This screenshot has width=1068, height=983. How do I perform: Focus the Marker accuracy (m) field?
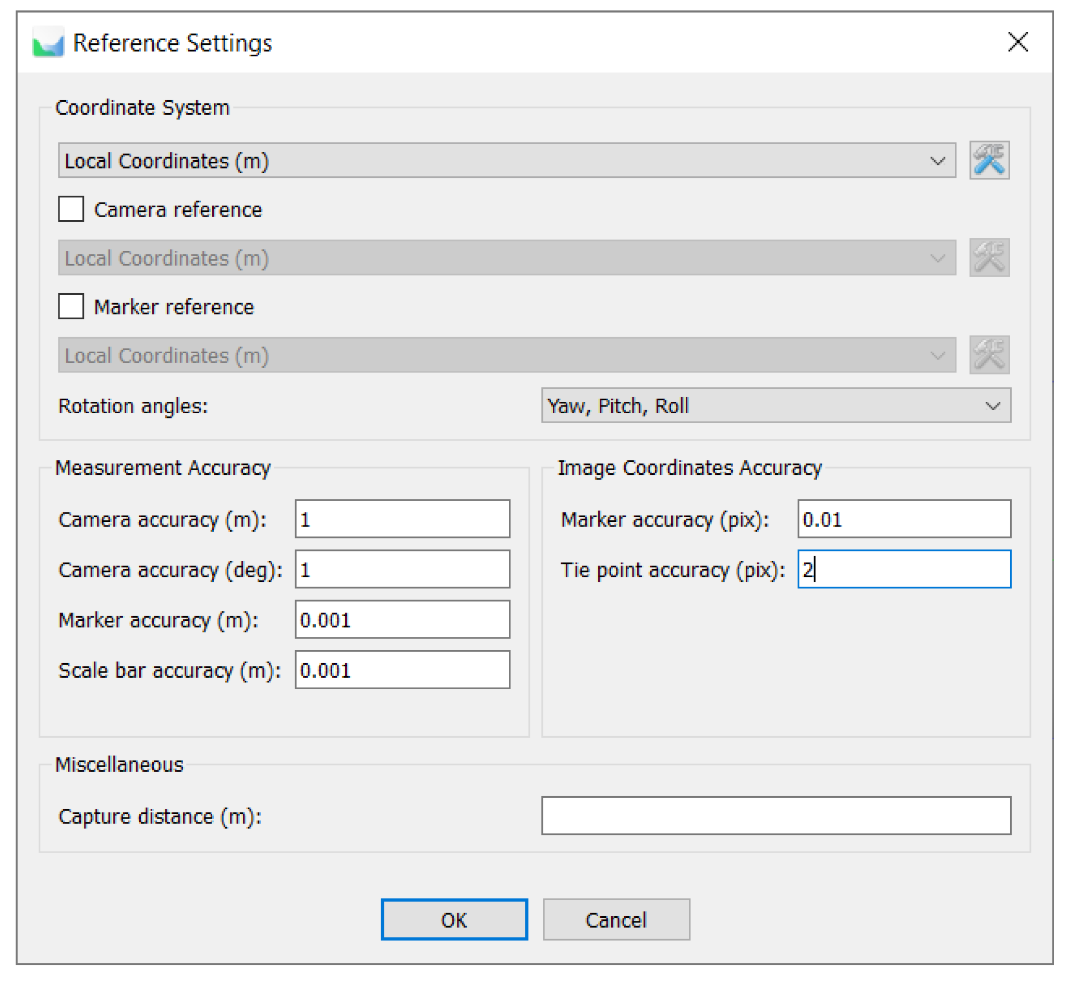pyautogui.click(x=402, y=619)
